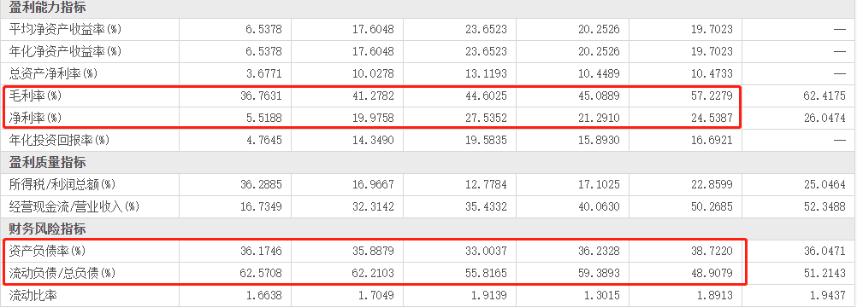Select the 总资产净利率(%) row label
Viewport: 857px width, 307px height.
pos(54,73)
